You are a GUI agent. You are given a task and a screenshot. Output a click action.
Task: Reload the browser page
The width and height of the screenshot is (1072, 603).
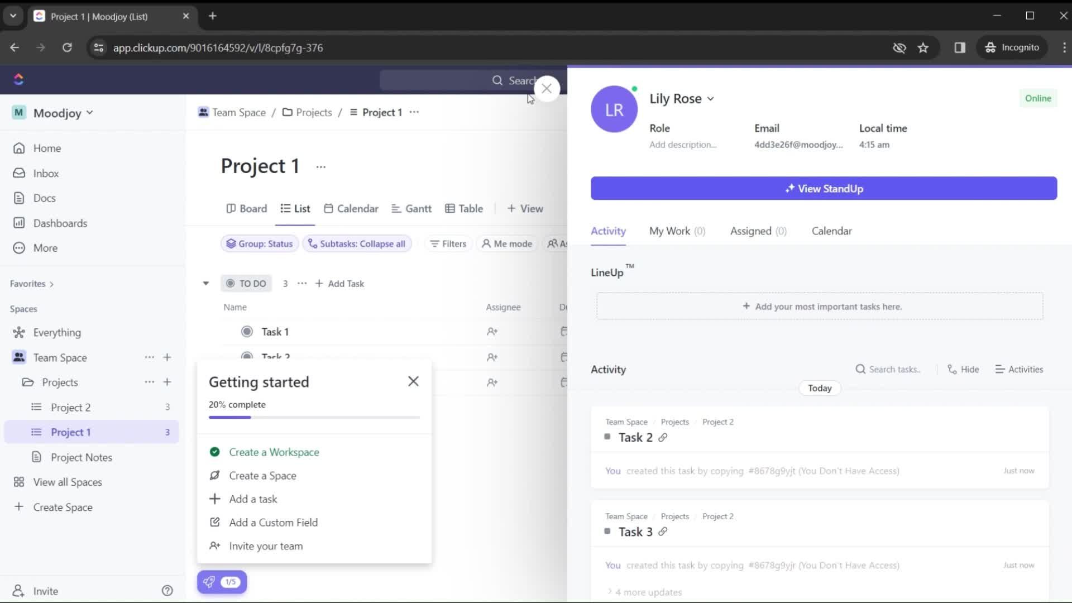pyautogui.click(x=67, y=48)
